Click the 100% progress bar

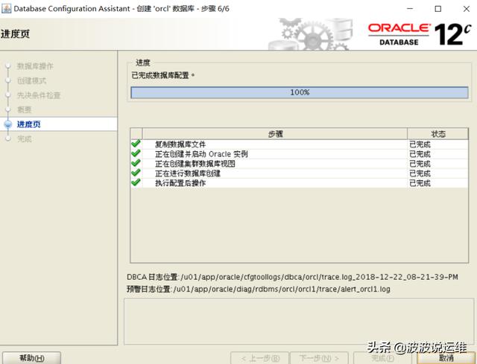coord(300,92)
